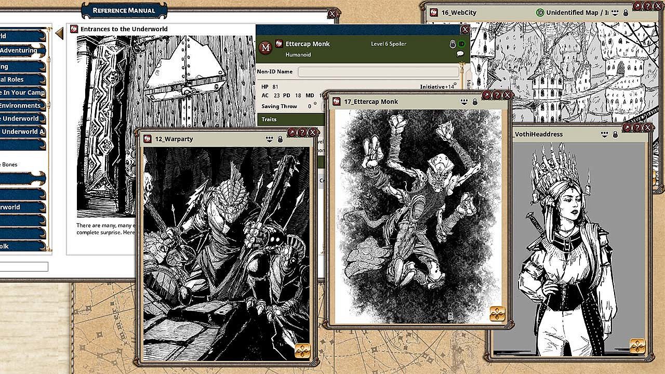665x374 pixels.
Task: Click the pop-out arrow on VothiHeaddress window
Action: click(x=628, y=127)
